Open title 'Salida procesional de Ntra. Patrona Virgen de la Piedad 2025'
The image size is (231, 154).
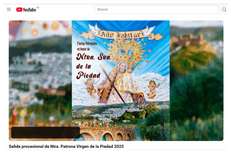click(x=66, y=146)
